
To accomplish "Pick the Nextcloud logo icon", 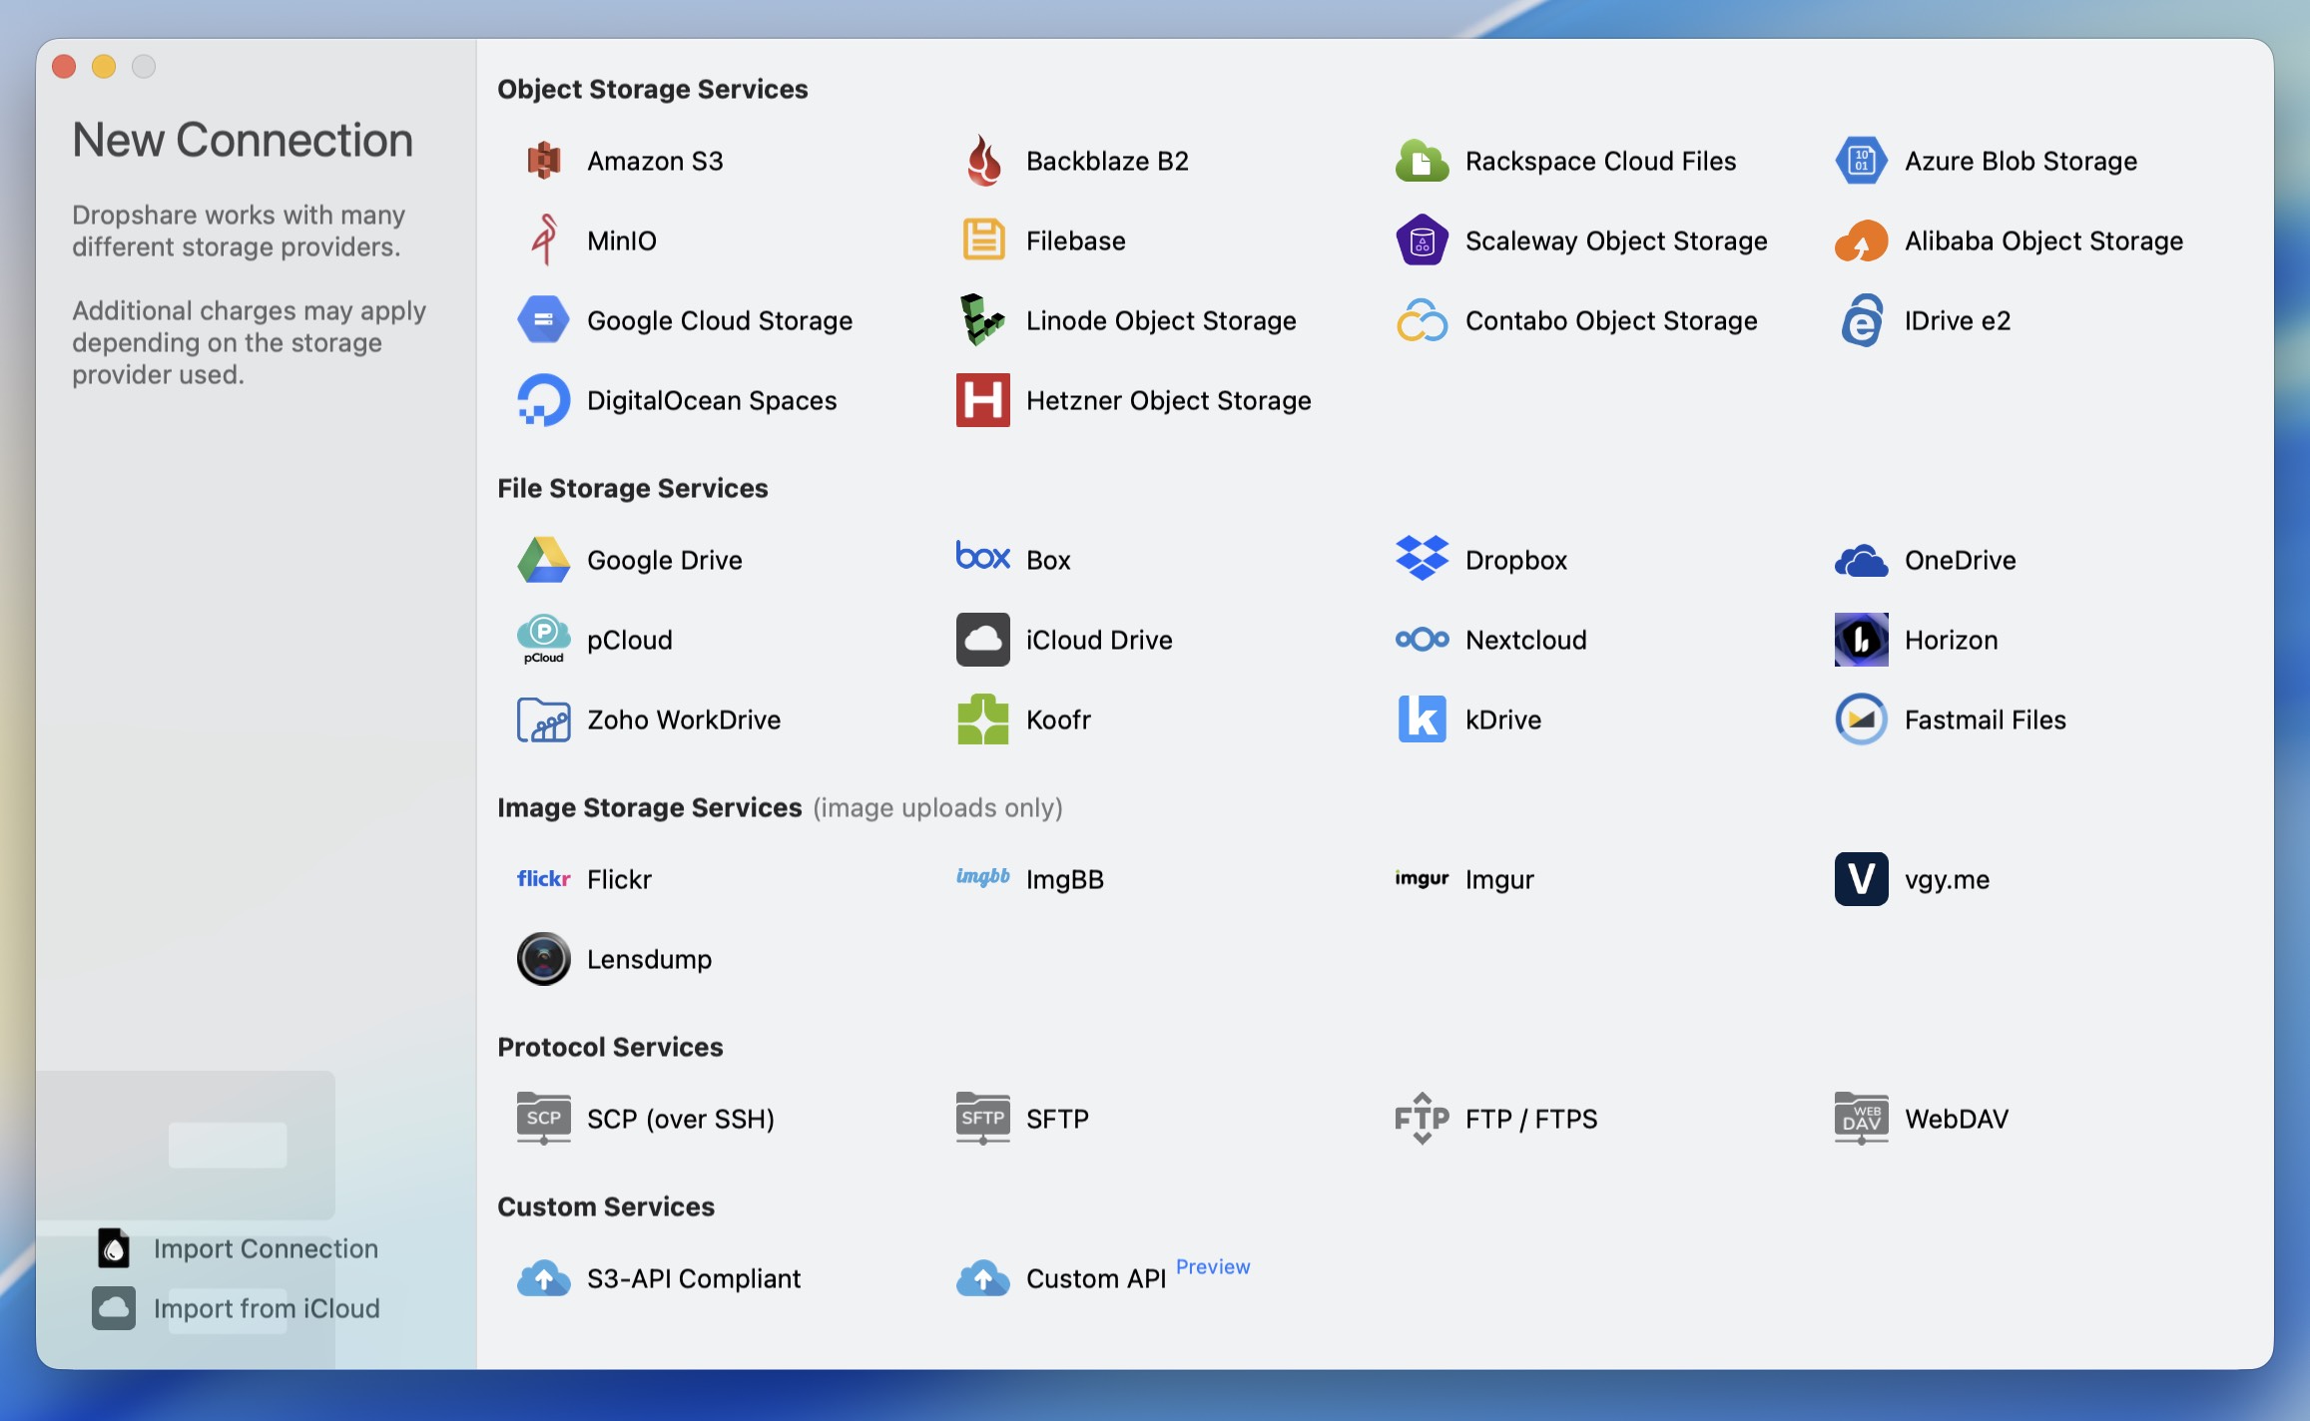I will tap(1422, 639).
